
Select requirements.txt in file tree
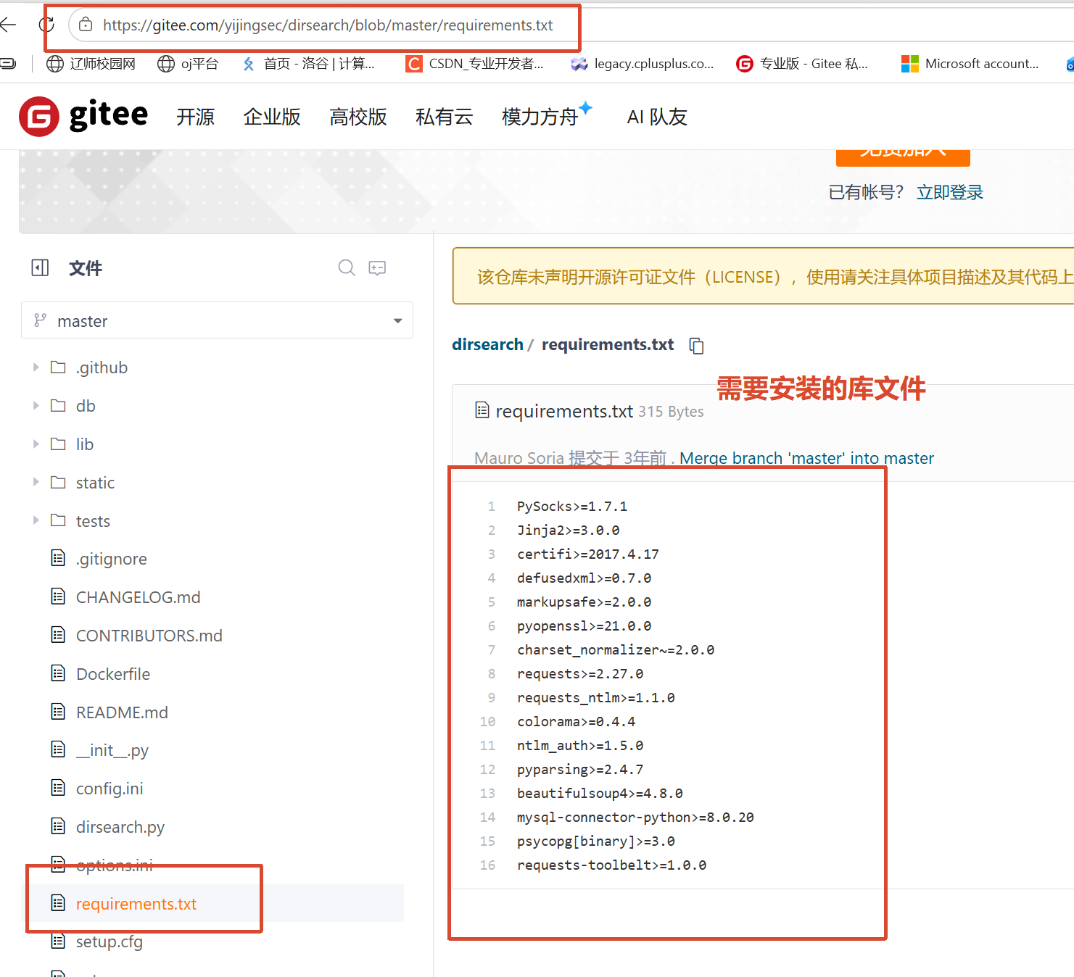[136, 904]
